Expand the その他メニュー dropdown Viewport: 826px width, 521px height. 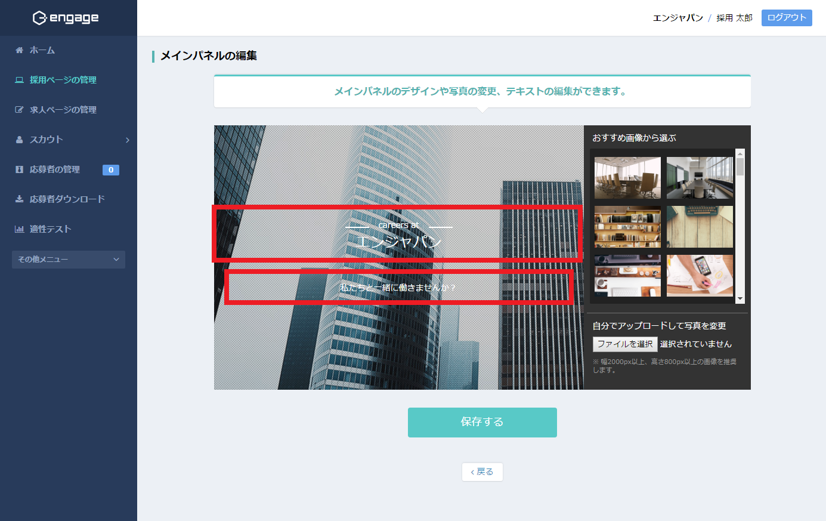tap(69, 260)
